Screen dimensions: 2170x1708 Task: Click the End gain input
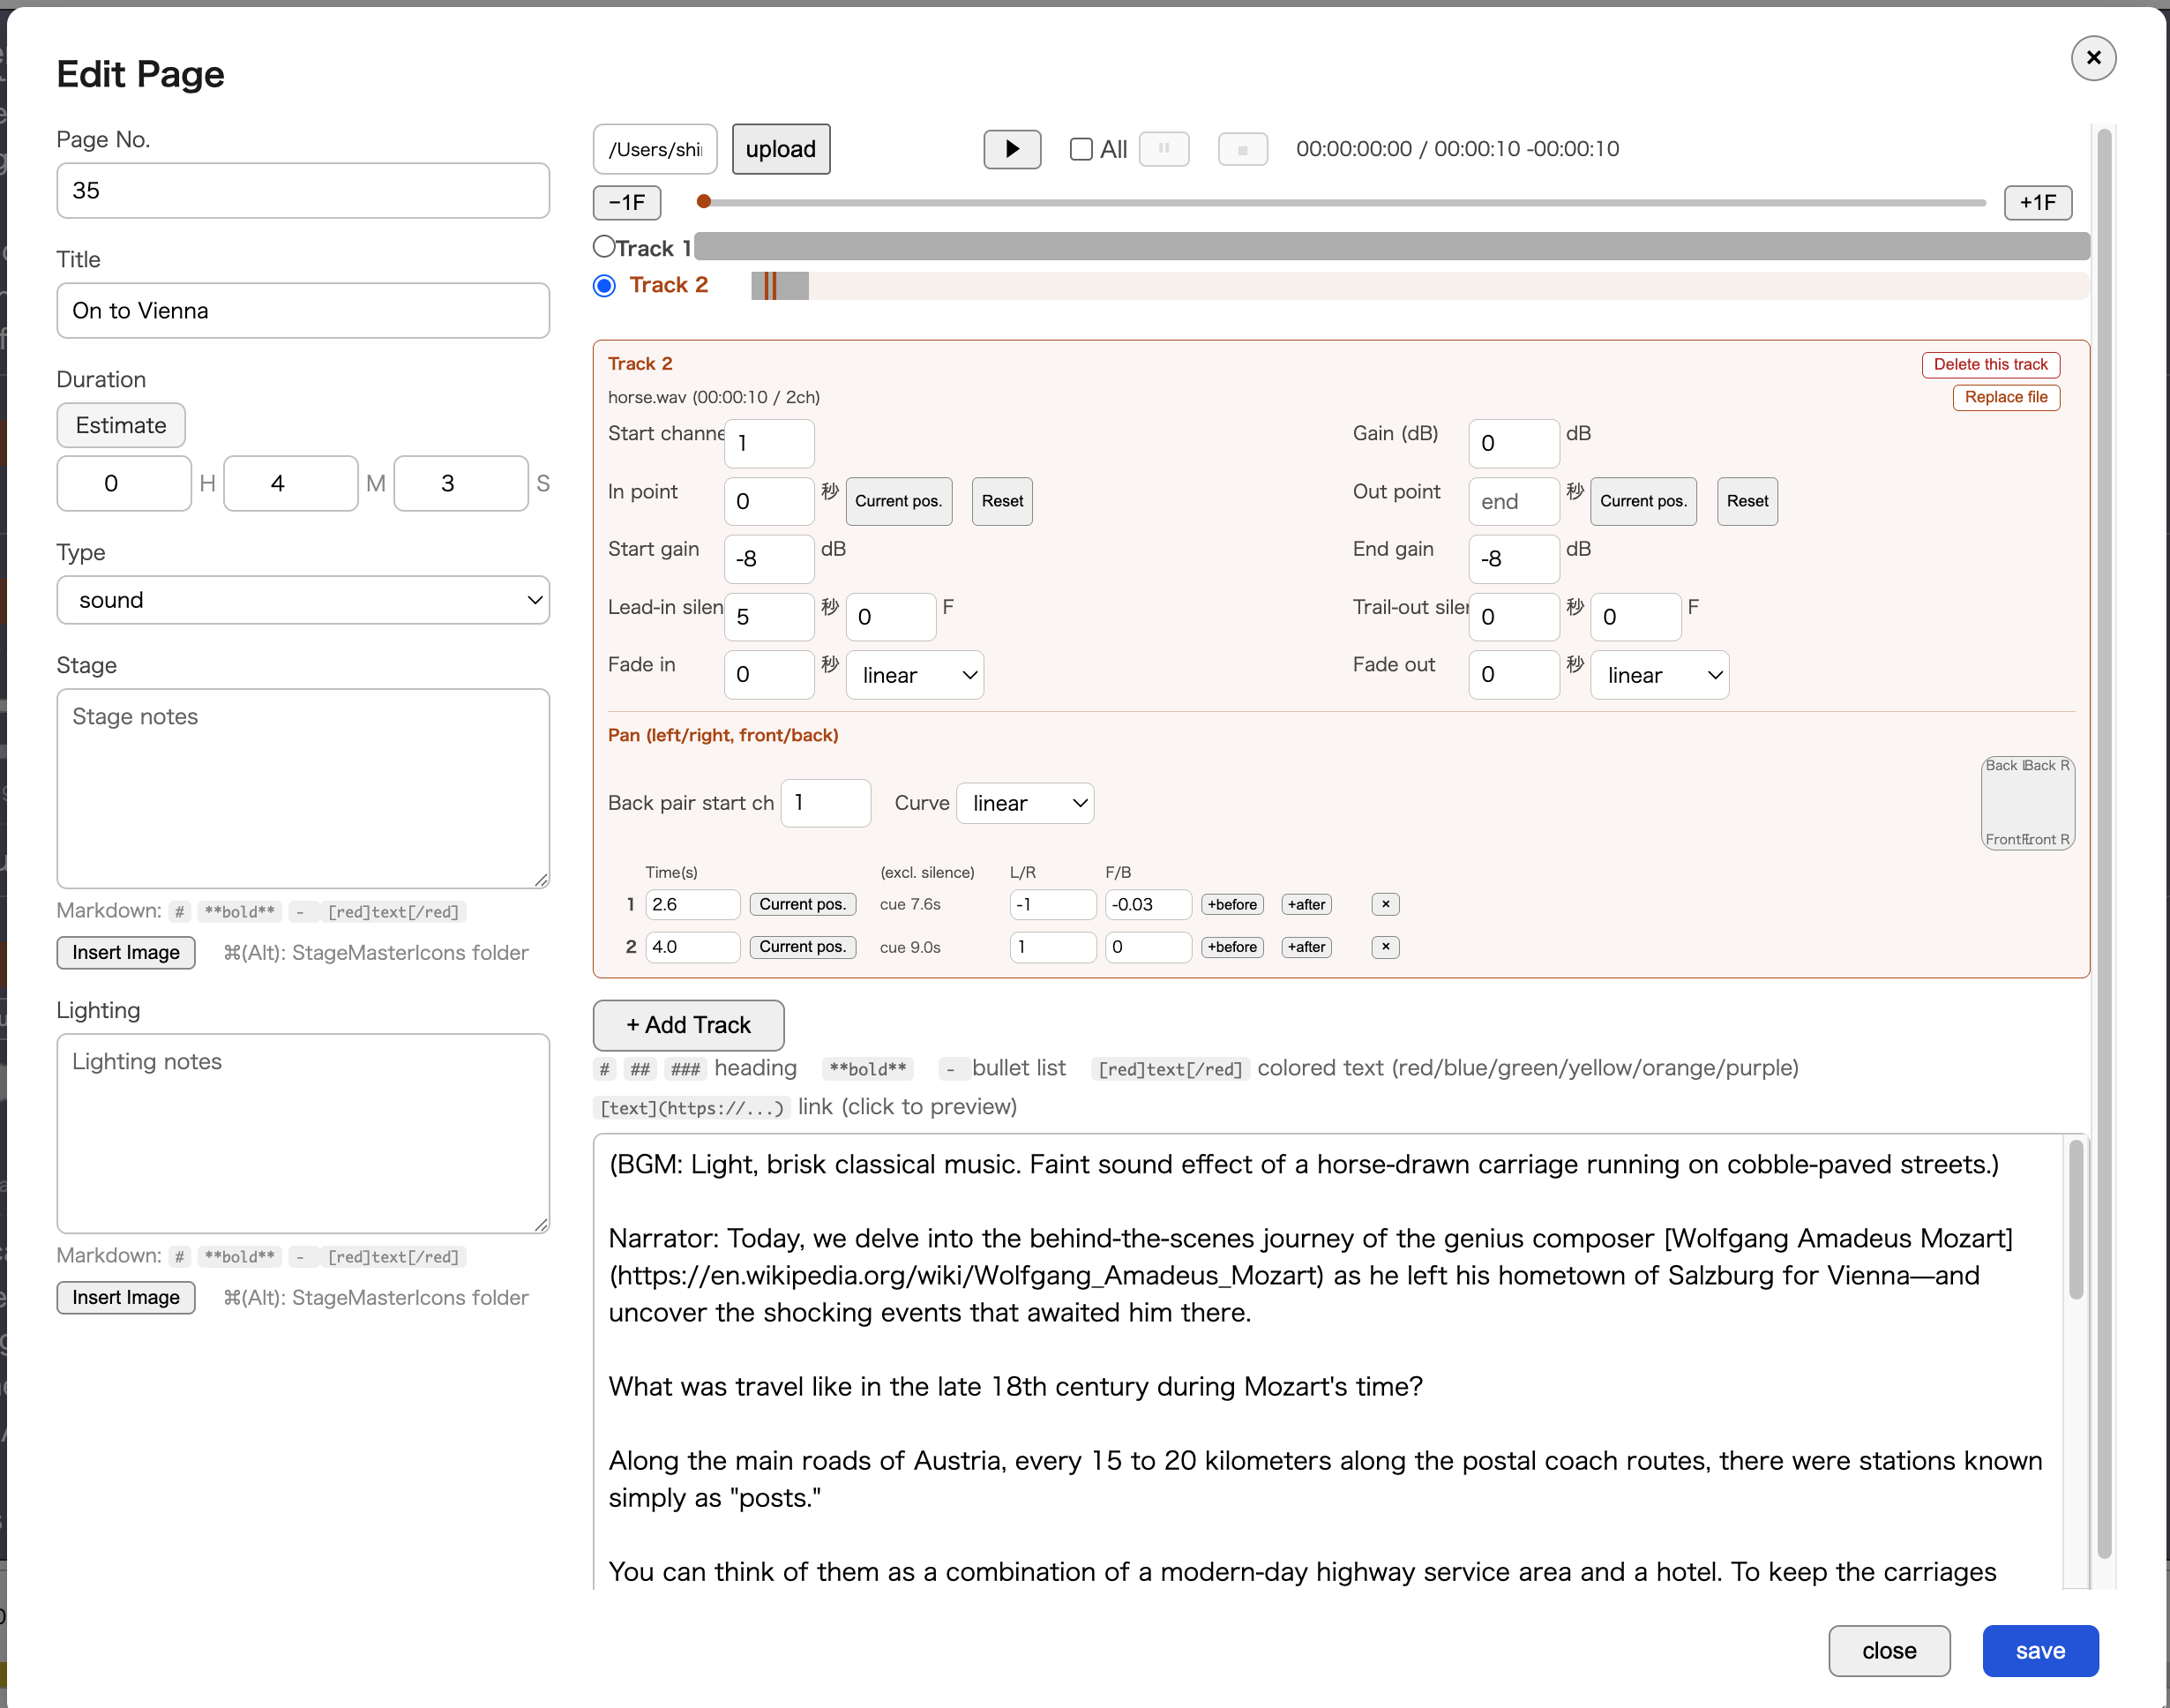[1514, 559]
